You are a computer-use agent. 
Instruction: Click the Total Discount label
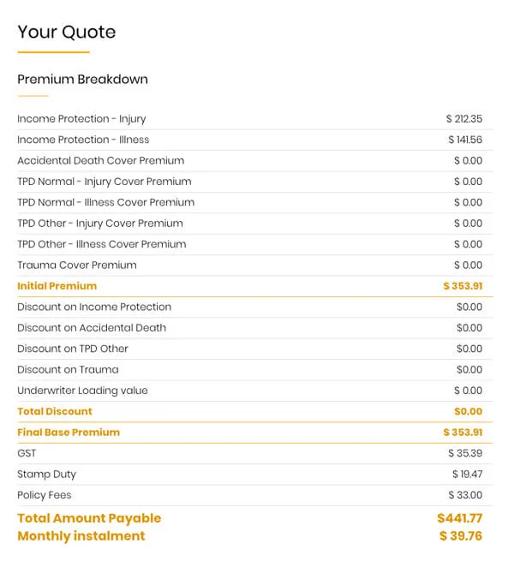[x=55, y=411]
